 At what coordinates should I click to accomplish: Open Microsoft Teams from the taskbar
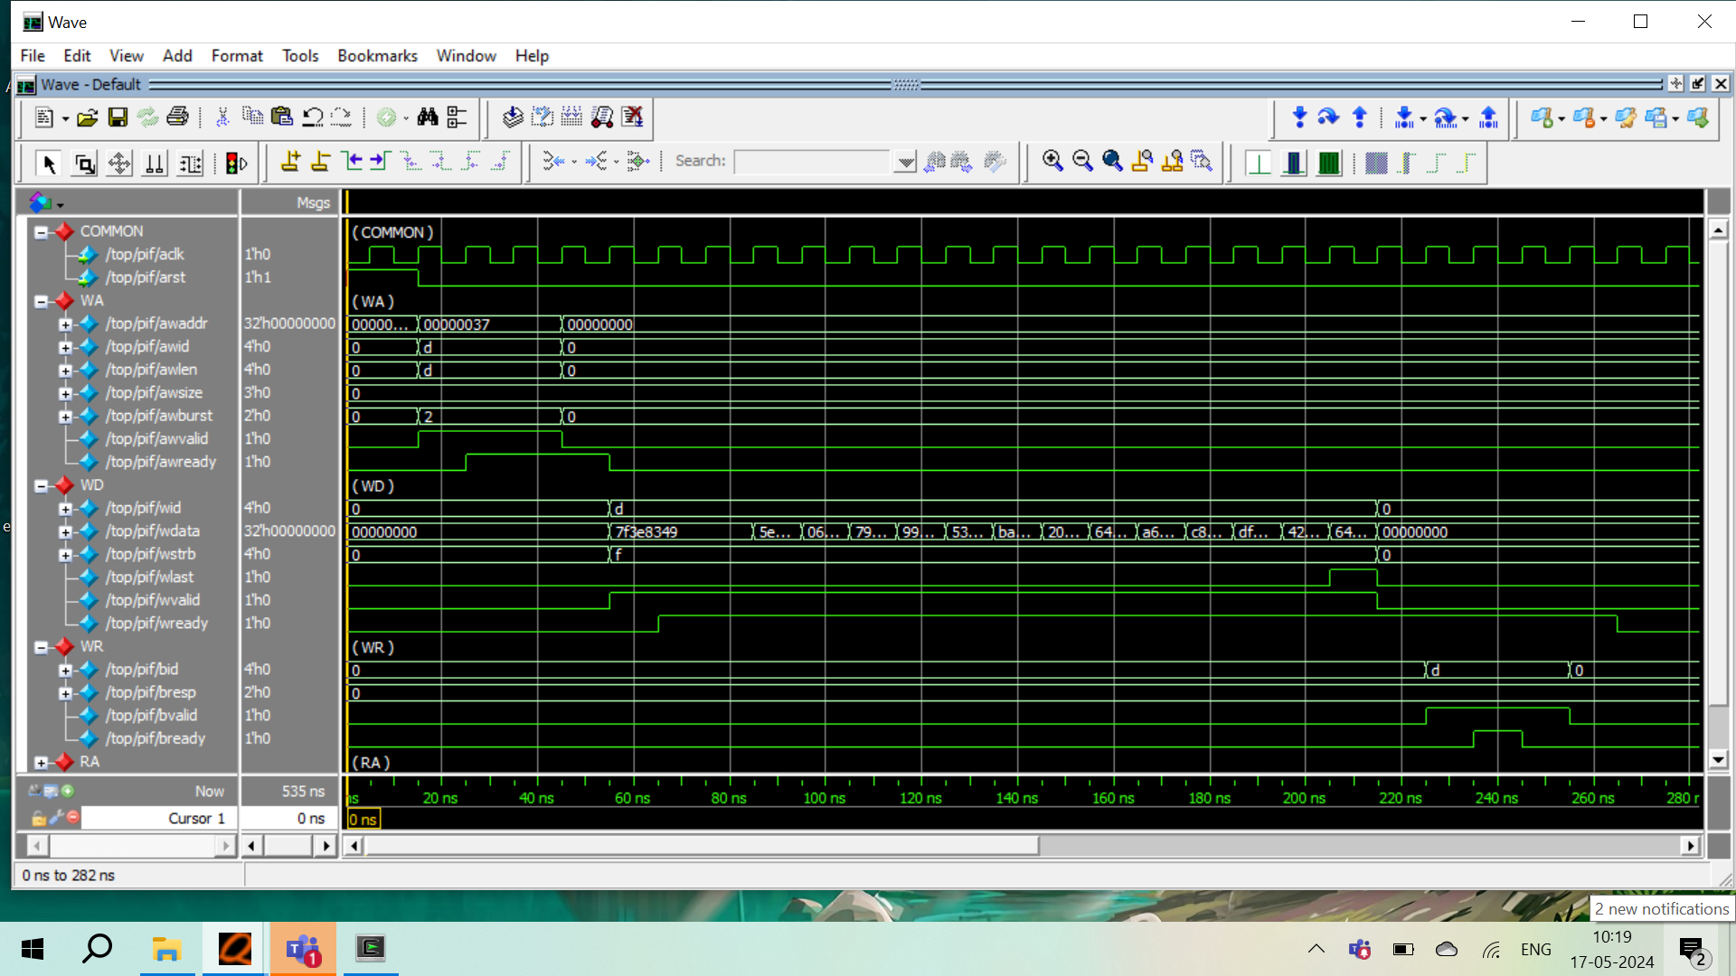303,949
